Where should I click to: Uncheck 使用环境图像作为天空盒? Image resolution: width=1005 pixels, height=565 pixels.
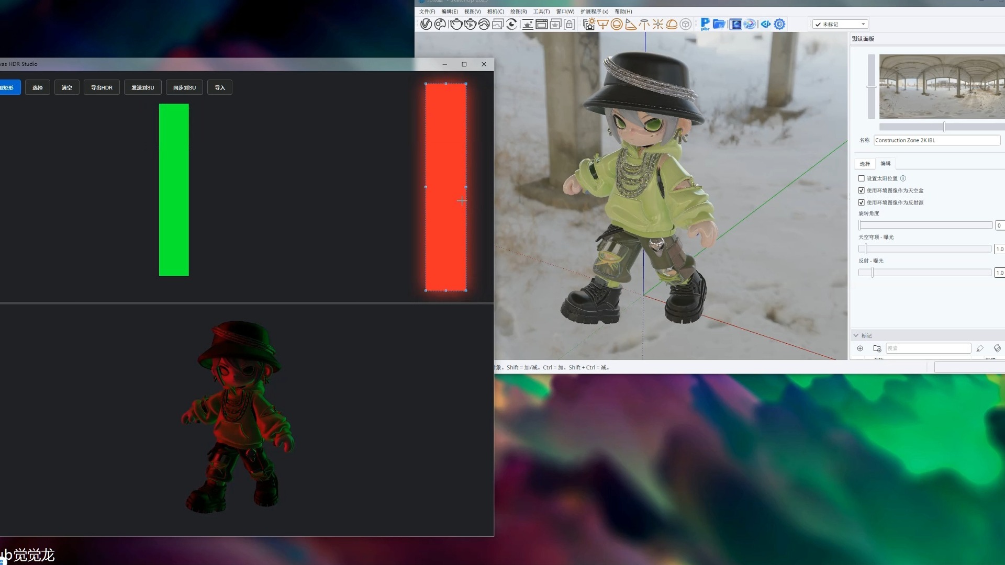(x=862, y=190)
